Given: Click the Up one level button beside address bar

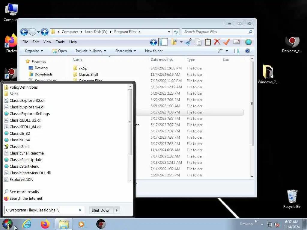Looking at the screenshot, I should point(45,32).
